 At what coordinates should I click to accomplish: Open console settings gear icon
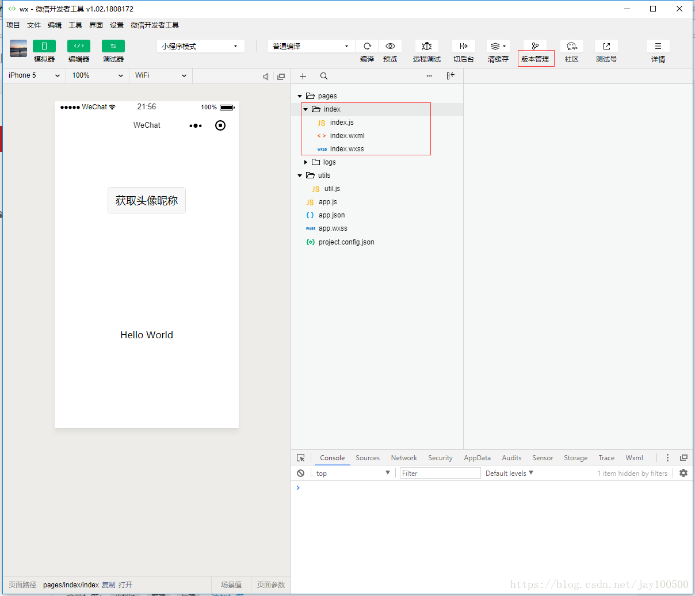coord(683,473)
